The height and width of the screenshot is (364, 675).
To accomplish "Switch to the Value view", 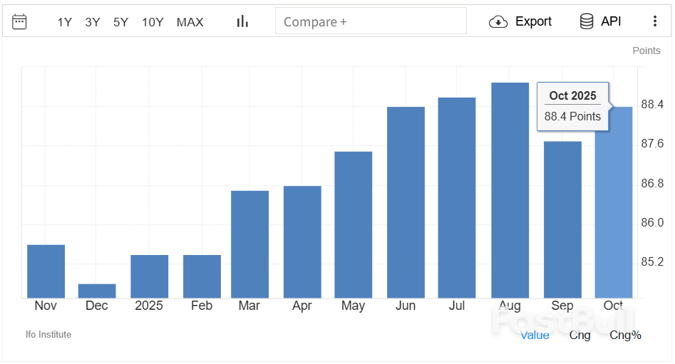I will pyautogui.click(x=535, y=335).
